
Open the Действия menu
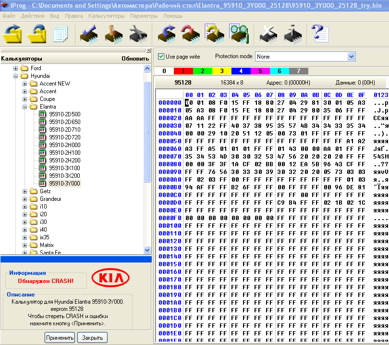[33, 16]
